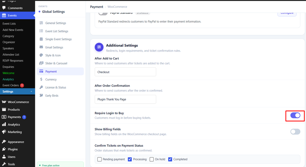Click the Require Login to Buy label

(109, 113)
